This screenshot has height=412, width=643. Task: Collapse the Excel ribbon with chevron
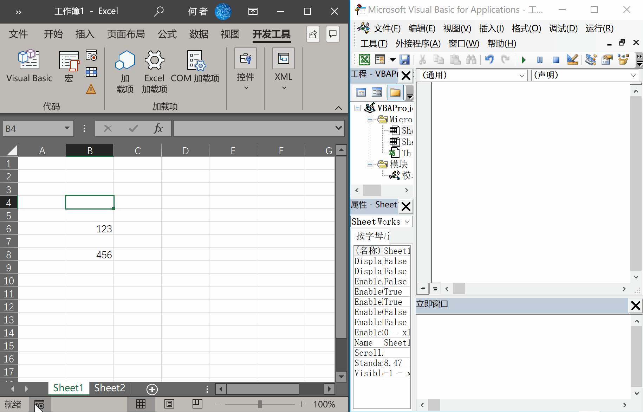pyautogui.click(x=339, y=108)
